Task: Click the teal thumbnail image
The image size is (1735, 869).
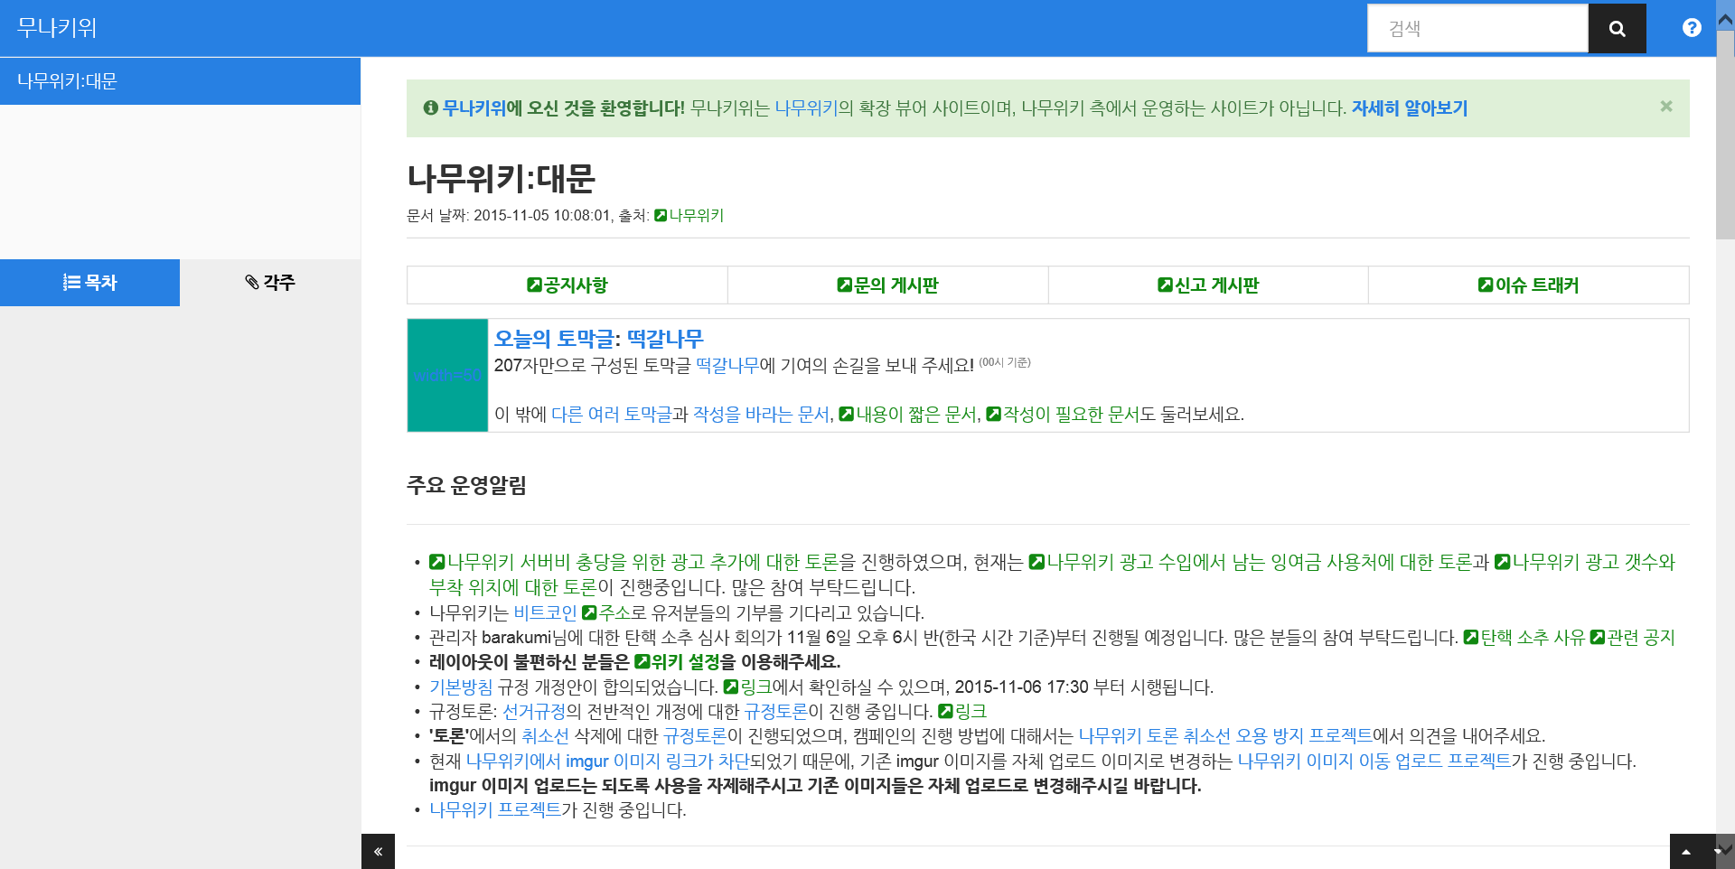Action: (447, 375)
